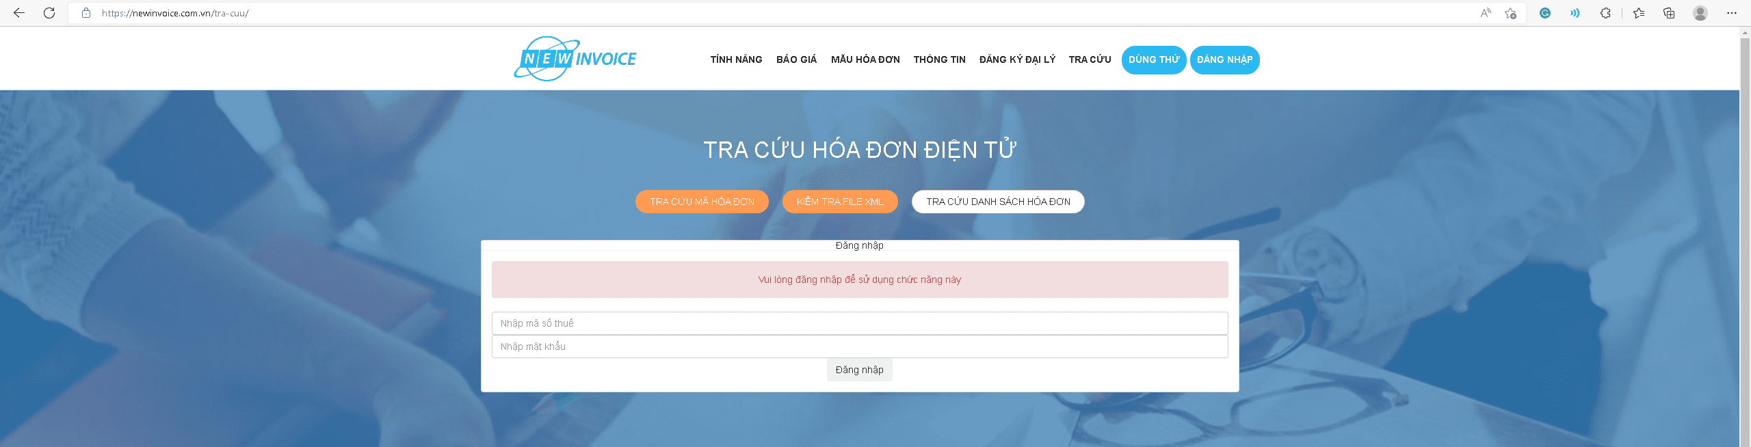Select the TRA CỨU DANH SÁCH HÓA ĐƠN tab
The image size is (1751, 447).
[998, 202]
